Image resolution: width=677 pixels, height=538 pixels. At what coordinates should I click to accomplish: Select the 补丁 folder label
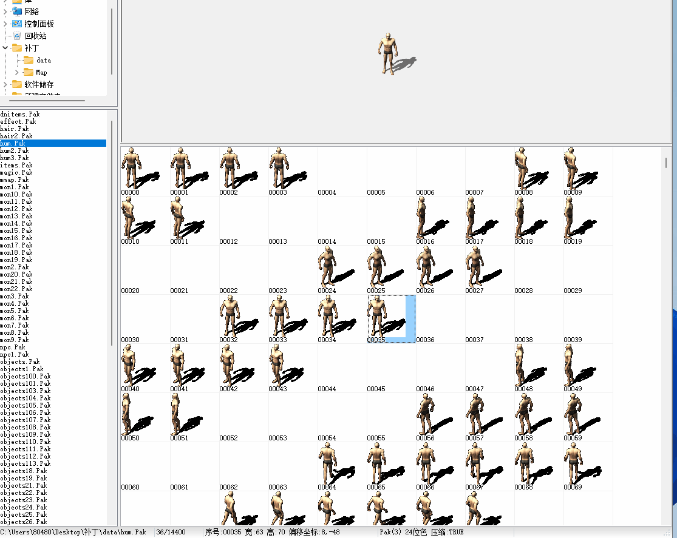tap(32, 48)
